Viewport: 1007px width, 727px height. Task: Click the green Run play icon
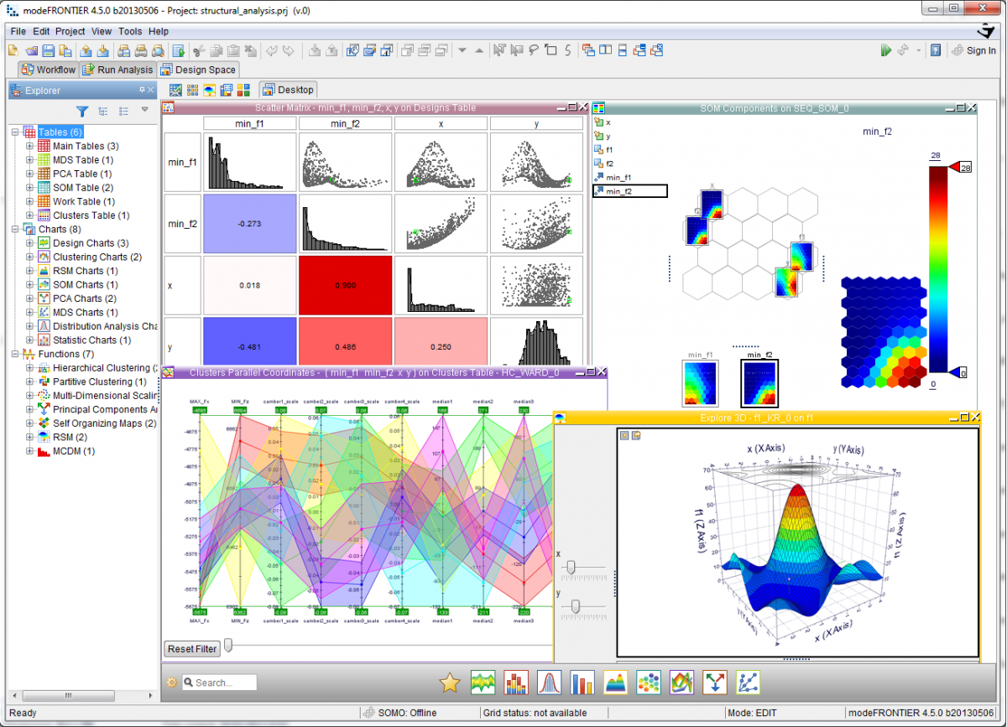[x=885, y=50]
